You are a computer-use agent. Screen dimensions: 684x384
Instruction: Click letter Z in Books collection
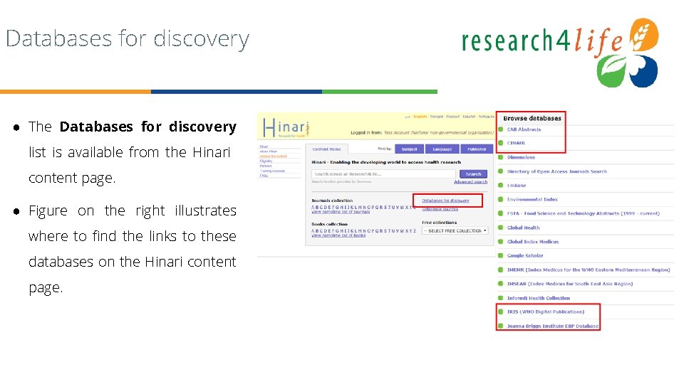pyautogui.click(x=414, y=230)
